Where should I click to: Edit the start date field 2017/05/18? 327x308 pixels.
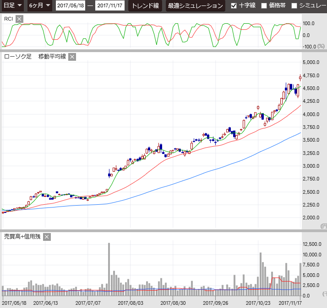point(70,6)
